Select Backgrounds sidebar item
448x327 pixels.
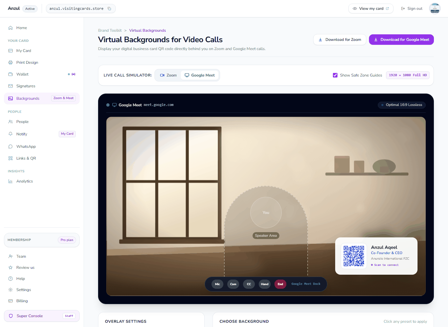[x=42, y=98]
